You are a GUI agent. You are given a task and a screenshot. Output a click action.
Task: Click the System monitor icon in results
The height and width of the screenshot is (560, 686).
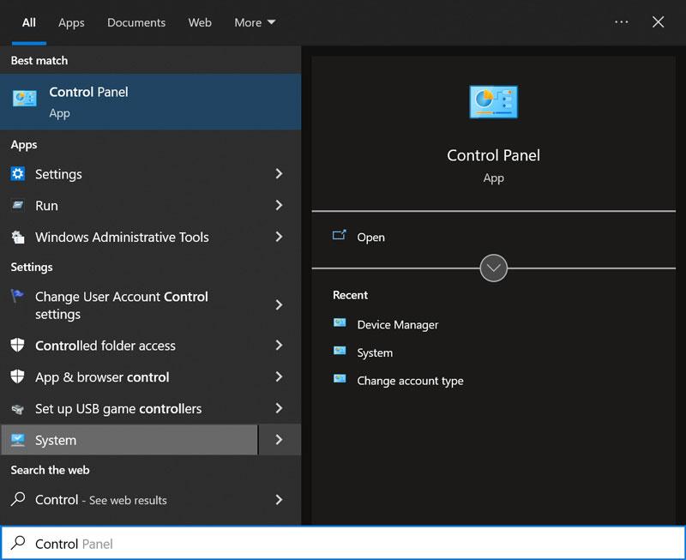coord(18,440)
